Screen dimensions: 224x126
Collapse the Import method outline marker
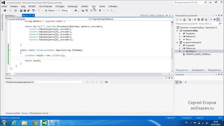(10, 50)
